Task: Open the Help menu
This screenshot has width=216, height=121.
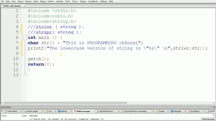Action: 111,1
